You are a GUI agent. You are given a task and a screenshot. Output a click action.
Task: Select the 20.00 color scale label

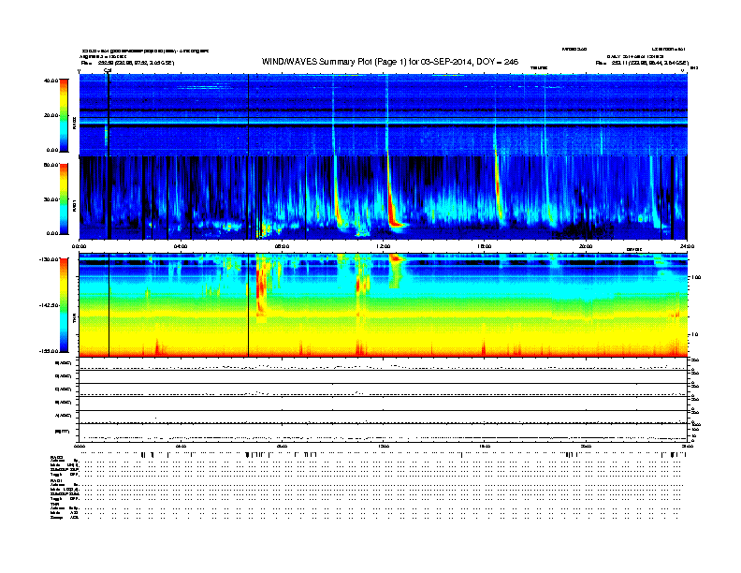[x=51, y=115]
